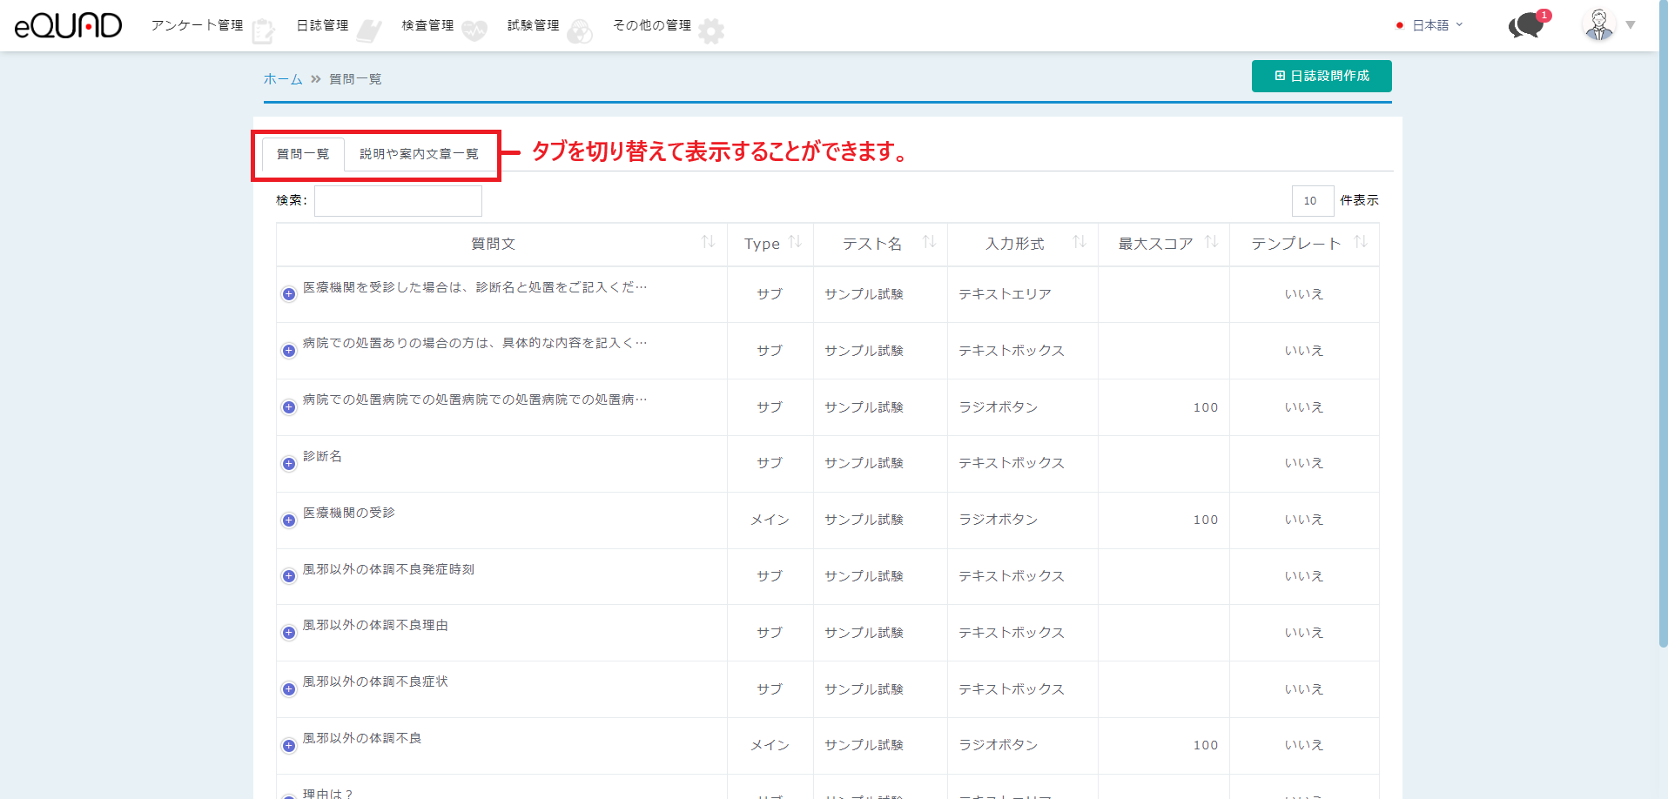Expand the 風邪以外の体調不良理由 row
The image size is (1668, 799).
pos(289,633)
